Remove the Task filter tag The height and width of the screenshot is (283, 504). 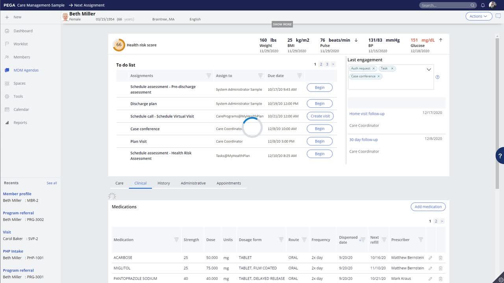coord(392,68)
